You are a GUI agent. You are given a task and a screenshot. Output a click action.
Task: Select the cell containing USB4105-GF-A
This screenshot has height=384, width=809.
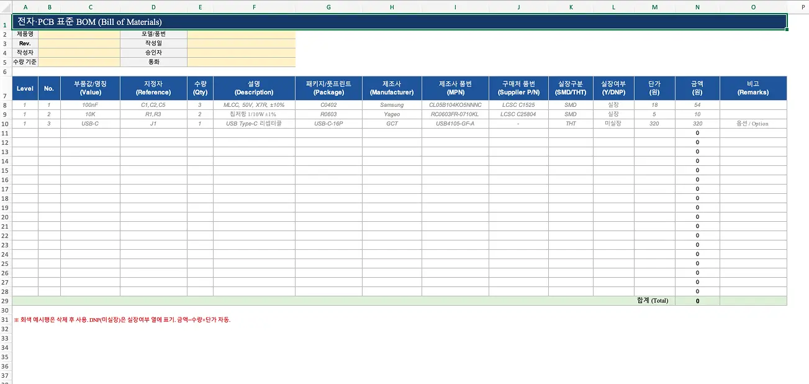point(455,124)
